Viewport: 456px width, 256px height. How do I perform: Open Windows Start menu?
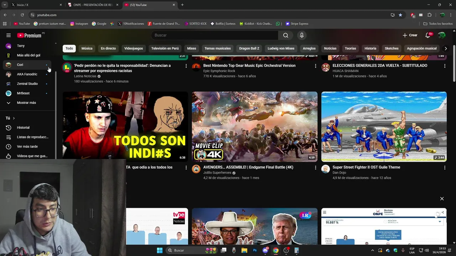(x=160, y=250)
